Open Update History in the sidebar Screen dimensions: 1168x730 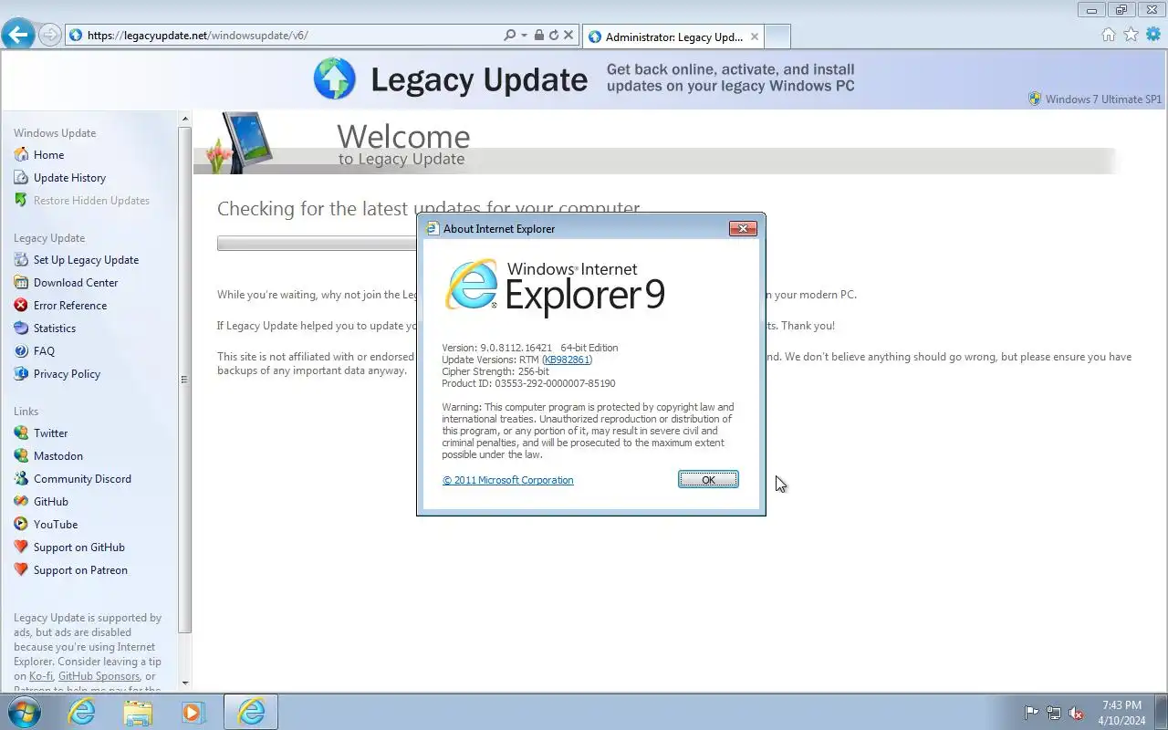(x=69, y=178)
